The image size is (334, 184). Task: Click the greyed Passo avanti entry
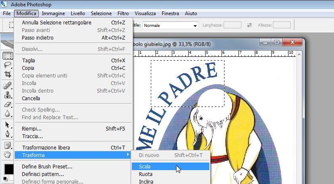click(73, 30)
